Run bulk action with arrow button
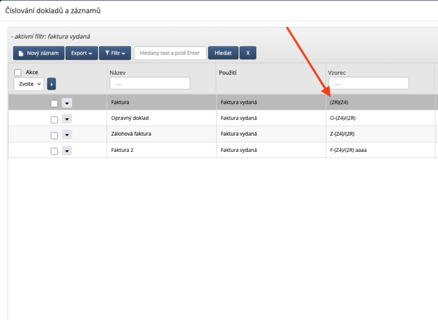This screenshot has width=438, height=320. 51,84
